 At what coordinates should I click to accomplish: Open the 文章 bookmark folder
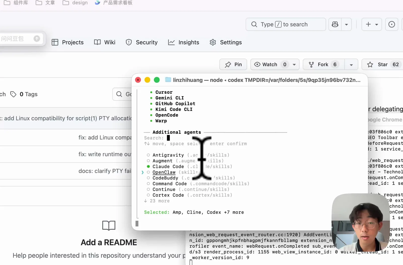[x=45, y=3]
